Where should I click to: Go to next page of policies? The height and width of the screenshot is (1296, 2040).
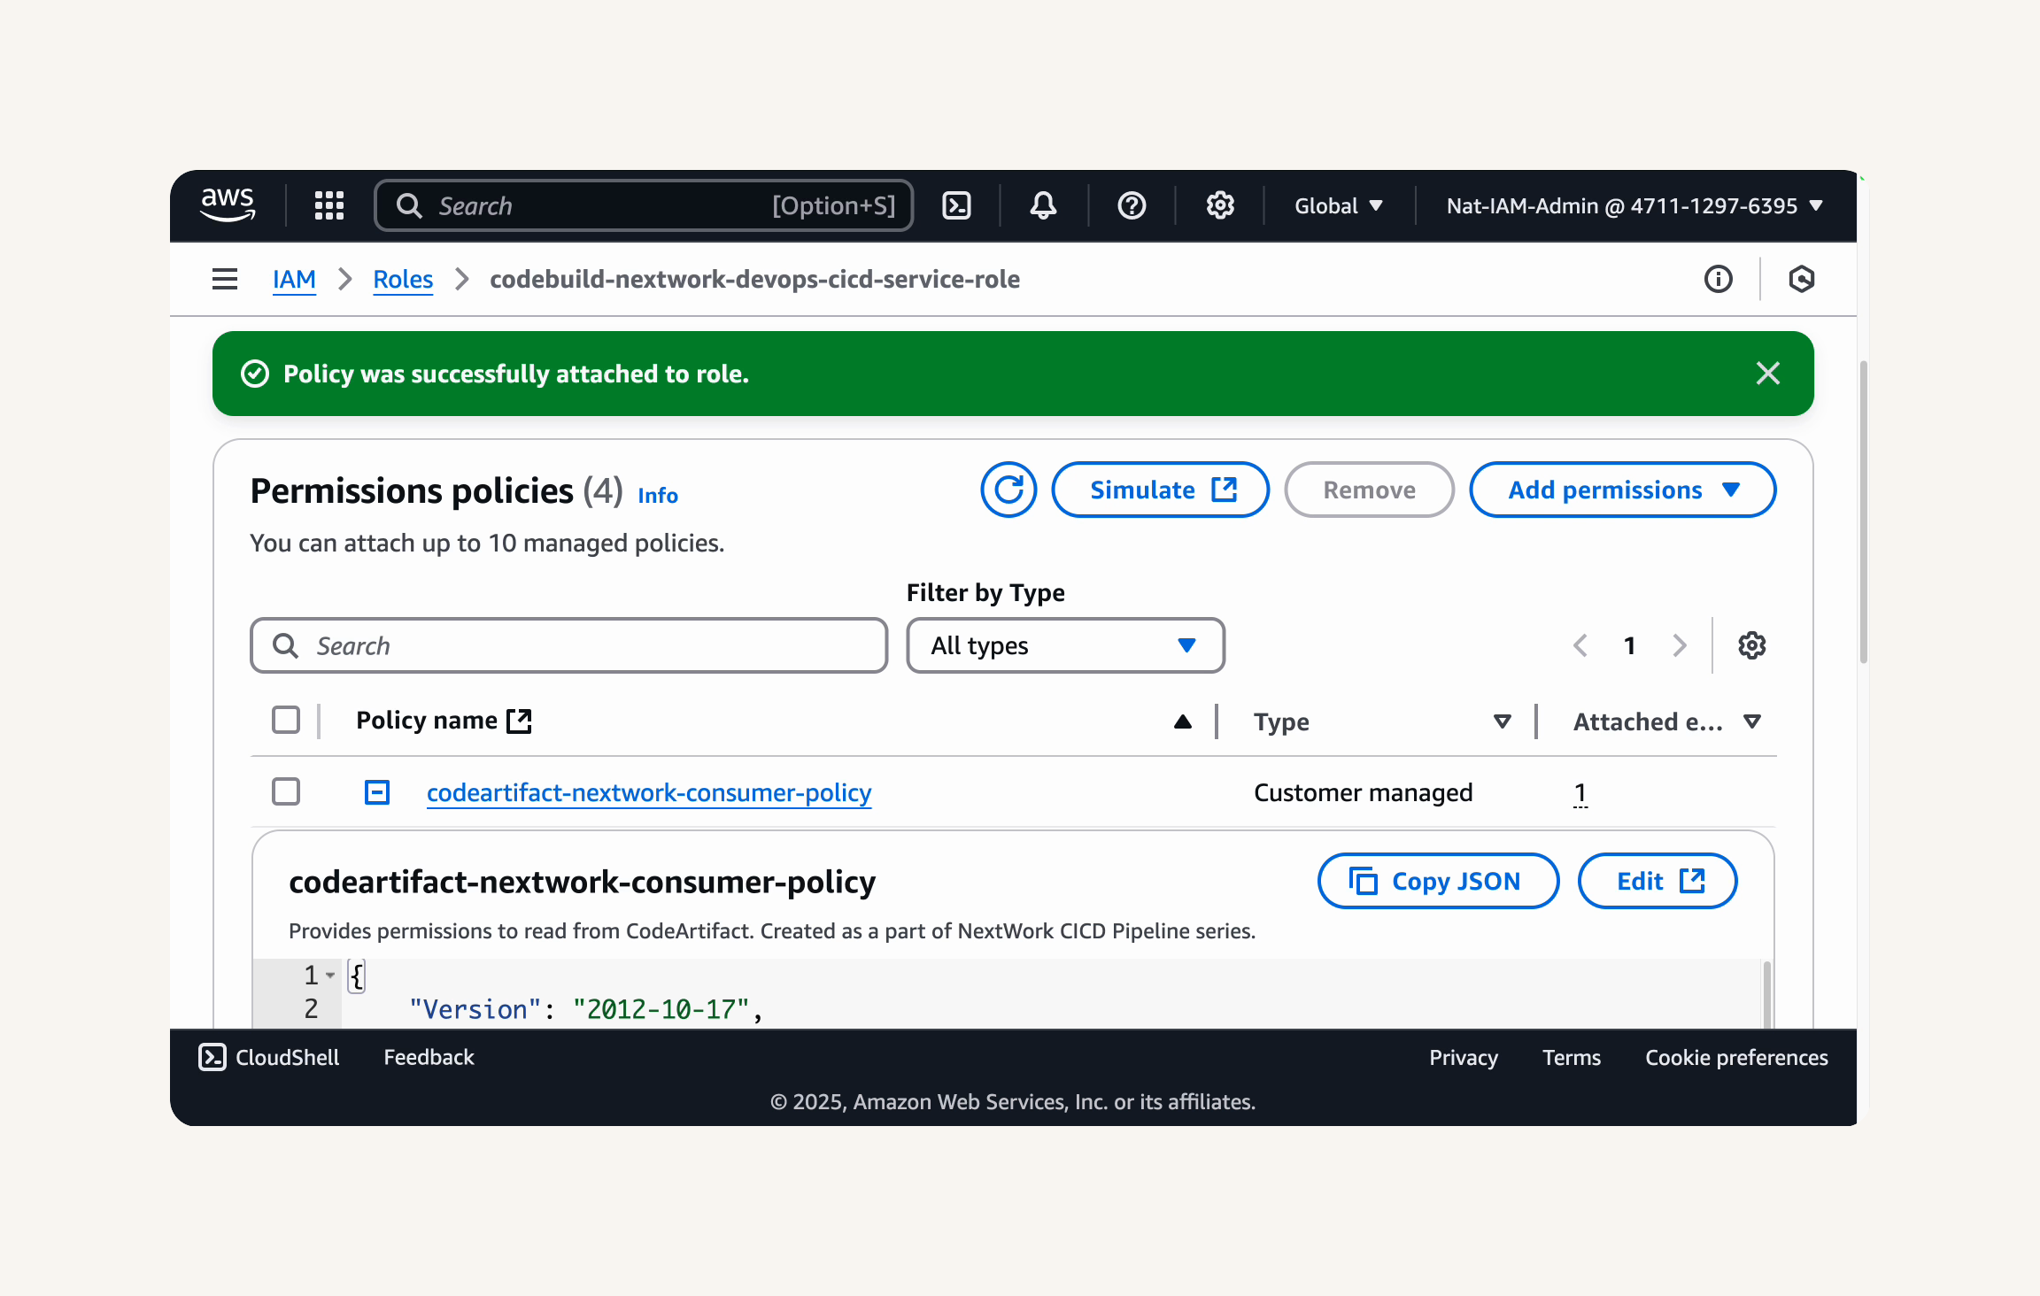pyautogui.click(x=1680, y=645)
